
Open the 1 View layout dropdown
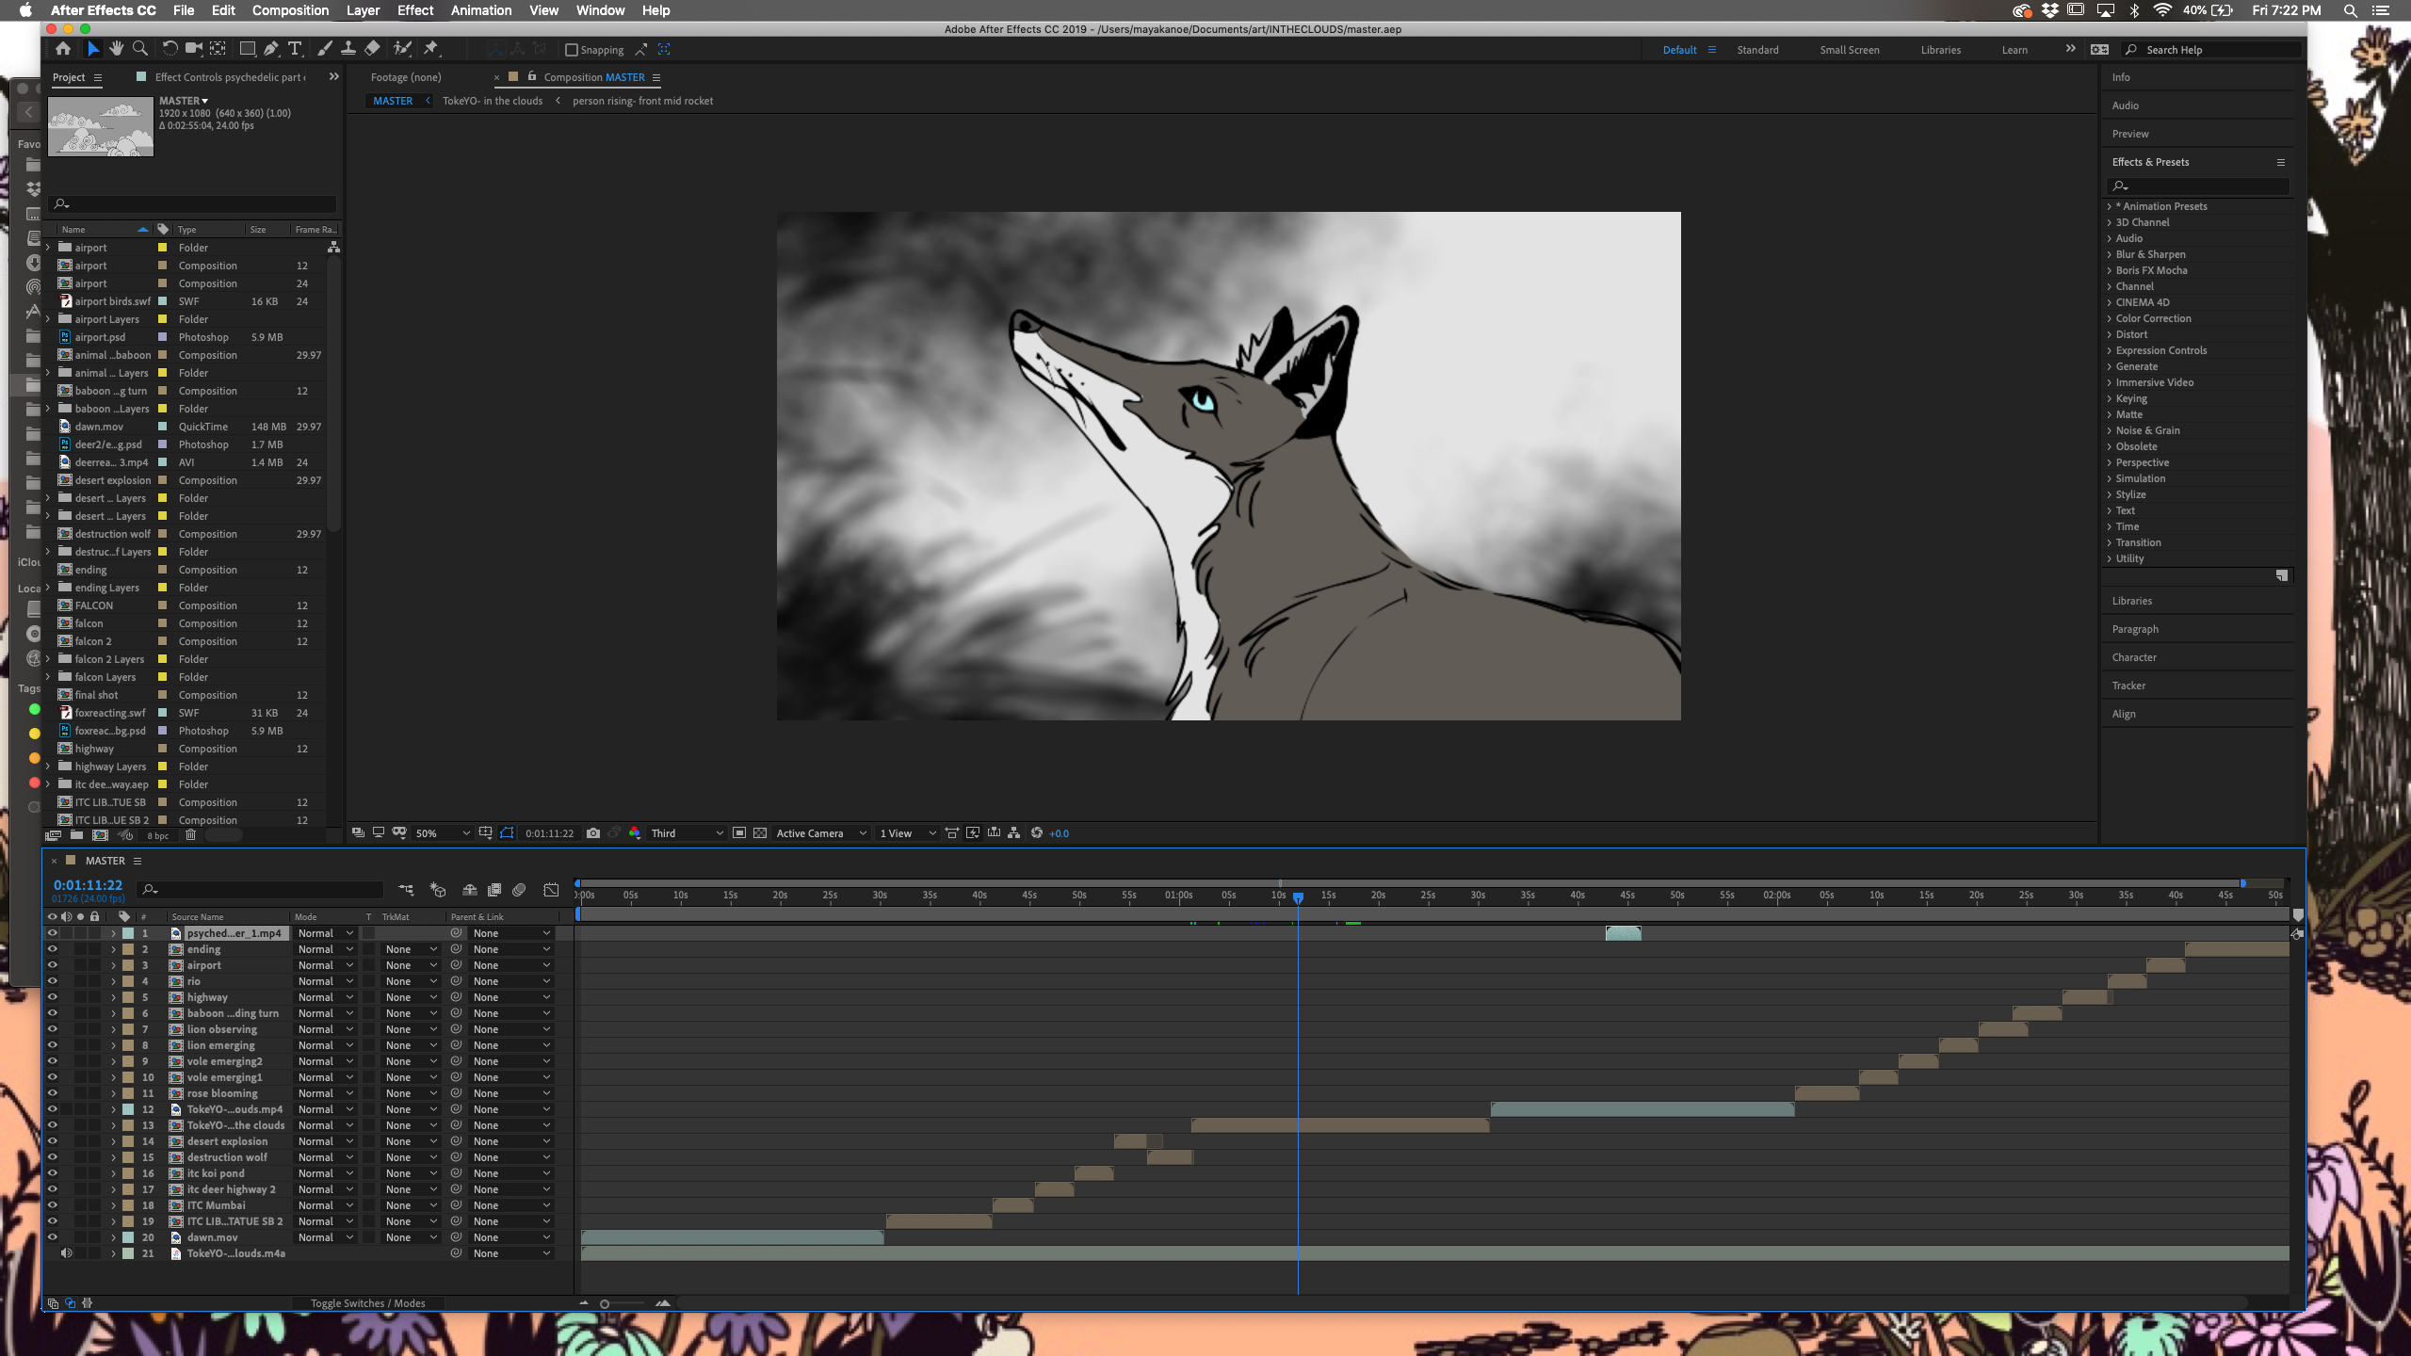(x=907, y=833)
